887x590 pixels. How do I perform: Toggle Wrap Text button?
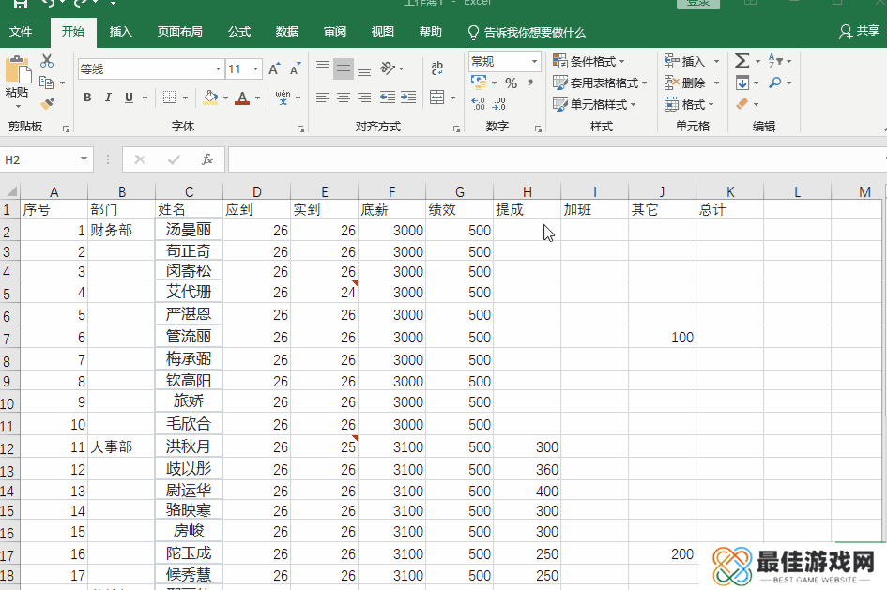click(436, 68)
